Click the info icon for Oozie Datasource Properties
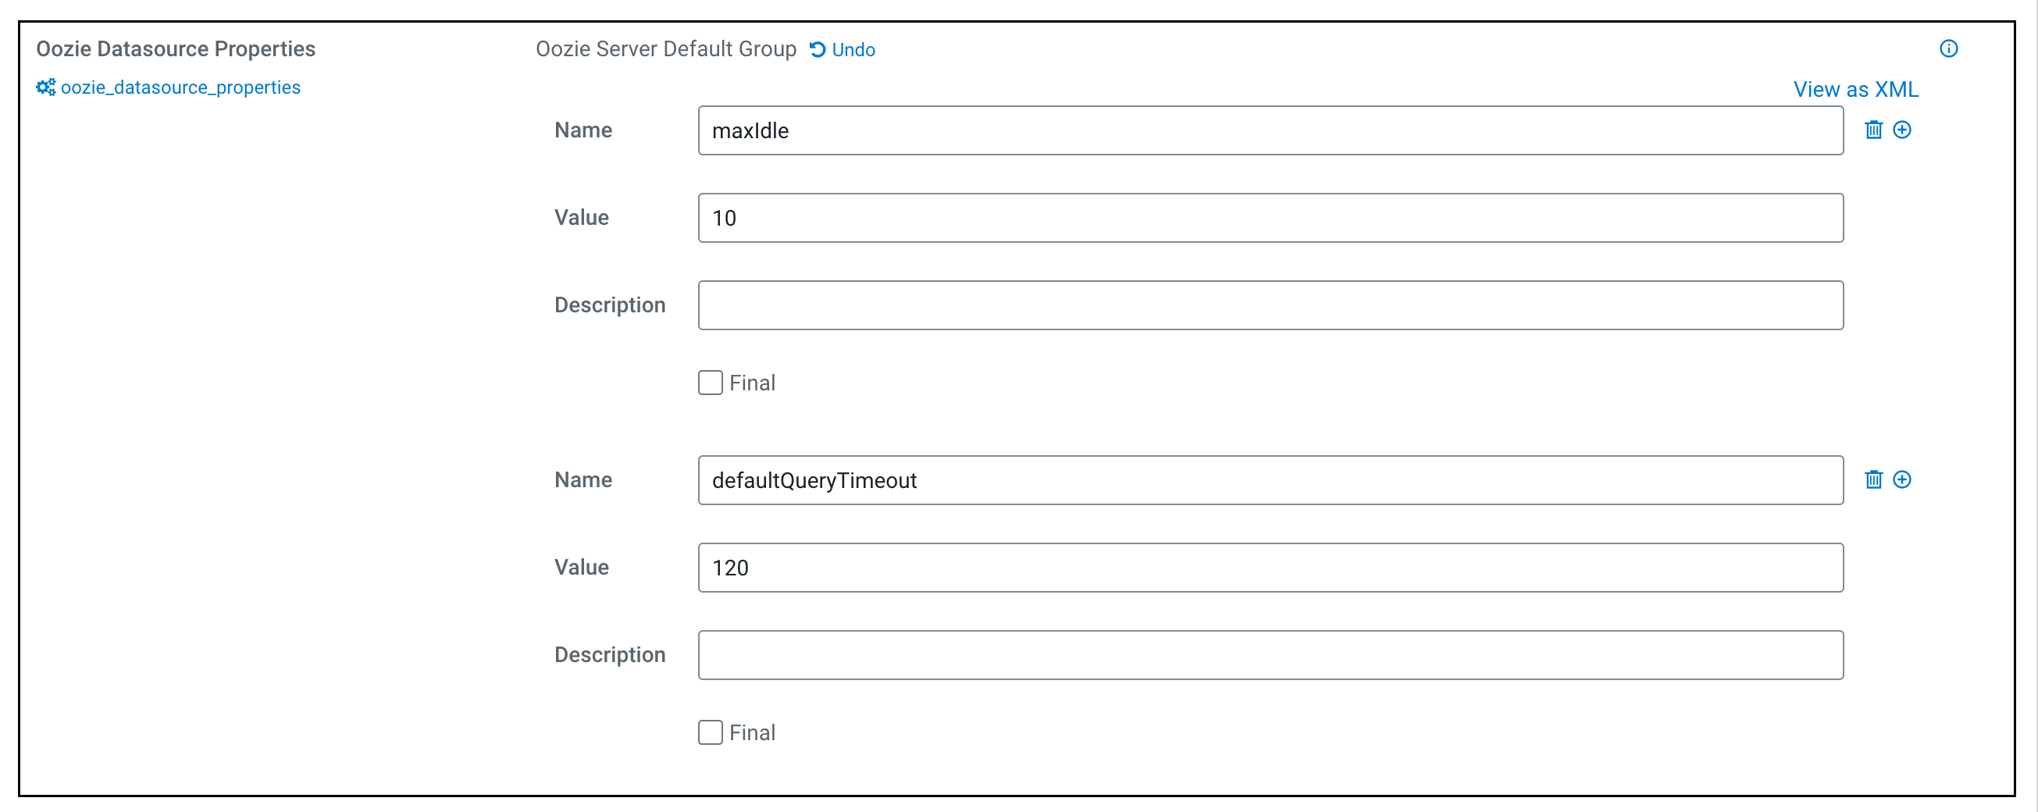 pos(1947,49)
